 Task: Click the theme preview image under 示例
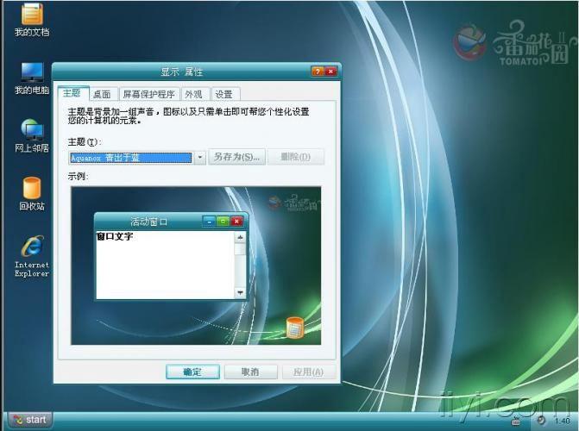coord(195,265)
